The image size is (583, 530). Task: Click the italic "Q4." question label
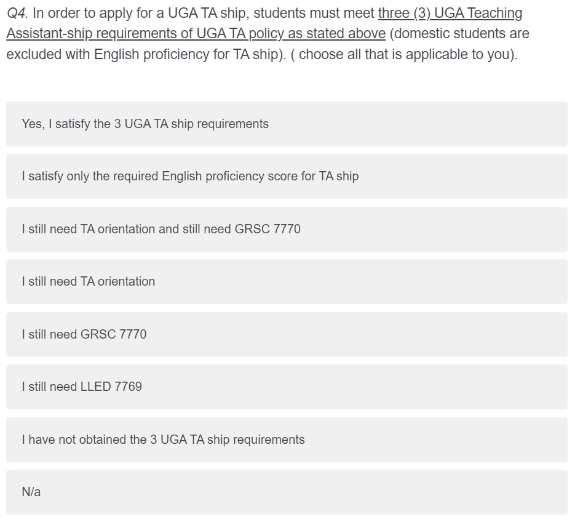click(x=17, y=14)
